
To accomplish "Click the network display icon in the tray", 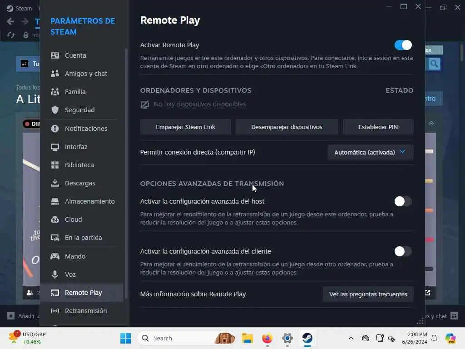I will point(380,338).
